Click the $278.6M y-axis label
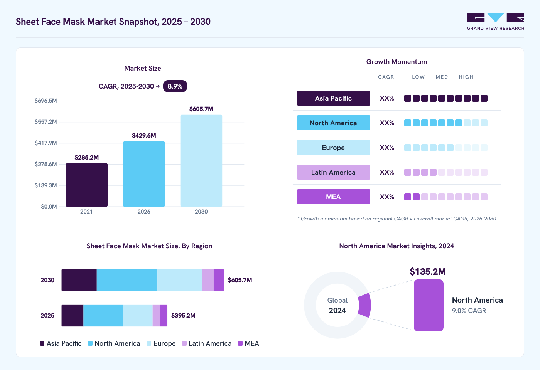This screenshot has height=370, width=540. (x=46, y=164)
